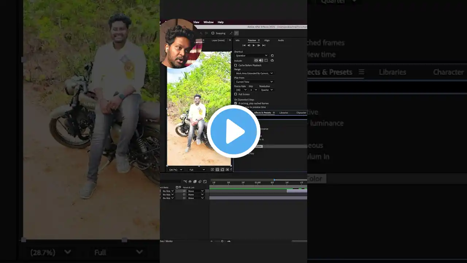
Task: Step back one frame in Preview panel
Action: coord(249,45)
